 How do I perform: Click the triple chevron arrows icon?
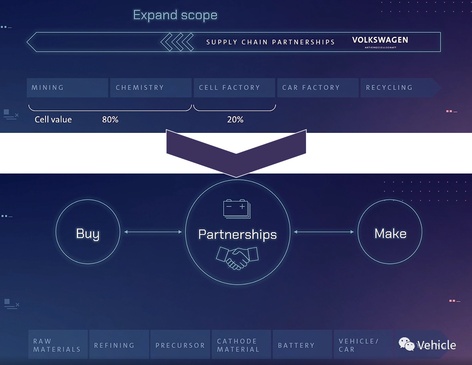point(177,42)
